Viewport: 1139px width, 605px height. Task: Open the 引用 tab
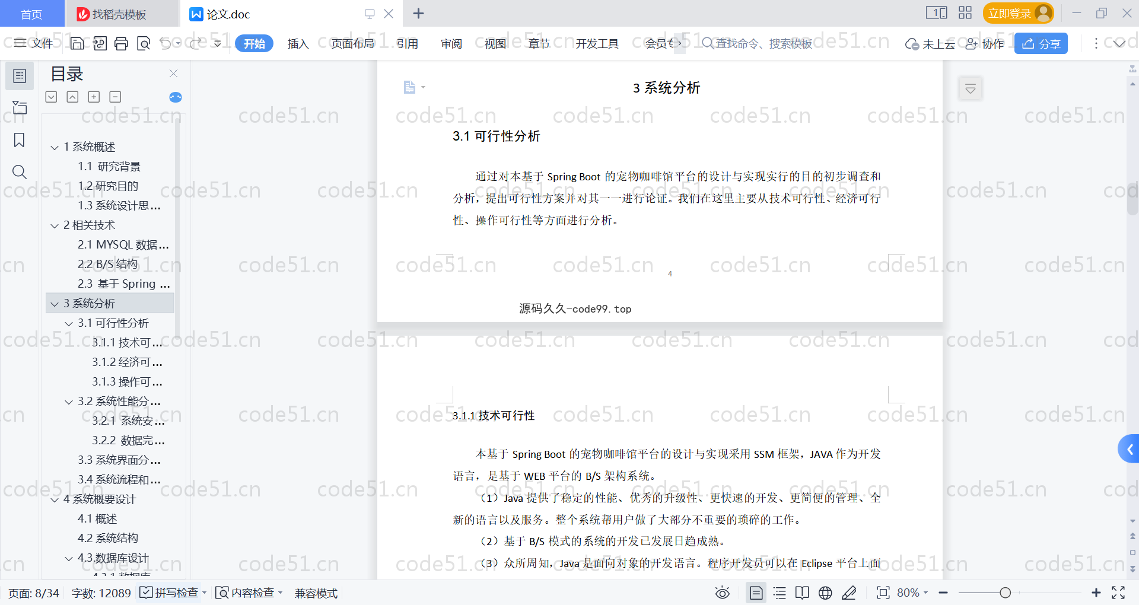pos(408,43)
